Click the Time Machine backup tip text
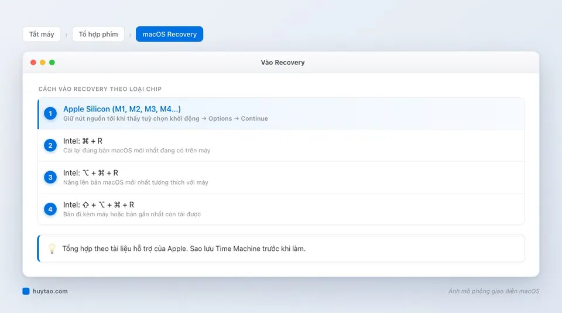 click(184, 249)
